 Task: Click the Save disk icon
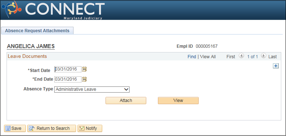pyautogui.click(x=8, y=128)
